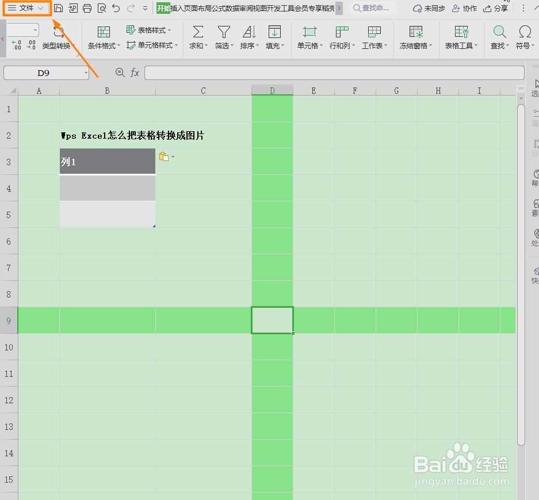Click the redo arrow icon

point(131,8)
